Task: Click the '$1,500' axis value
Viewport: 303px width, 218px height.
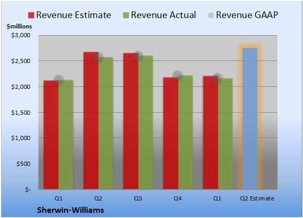Action: (21, 113)
